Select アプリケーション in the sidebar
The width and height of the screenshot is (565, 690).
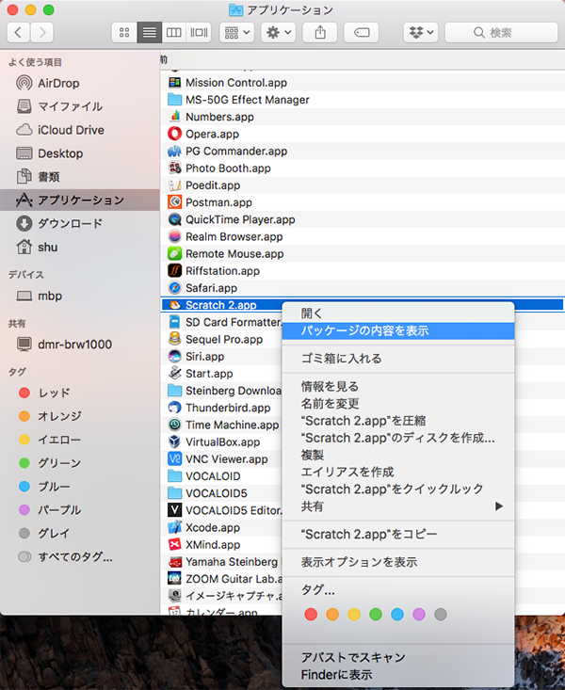click(x=80, y=201)
